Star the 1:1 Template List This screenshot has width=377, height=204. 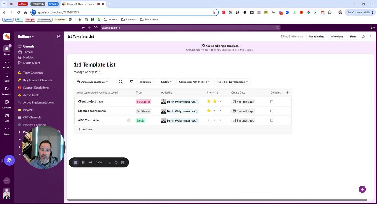point(363,37)
